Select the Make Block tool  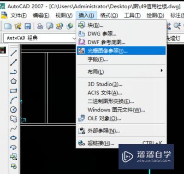13,166
